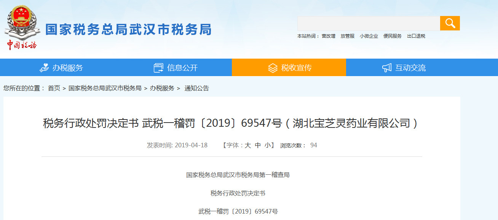Click the megaphone icon beside 互动交流
Image resolution: width=498 pixels, height=220 pixels.
(387, 68)
